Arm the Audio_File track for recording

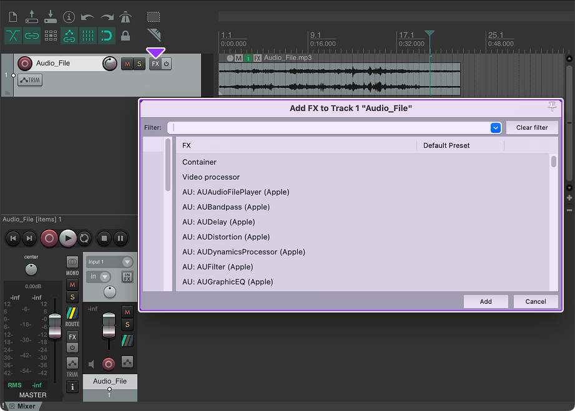25,64
